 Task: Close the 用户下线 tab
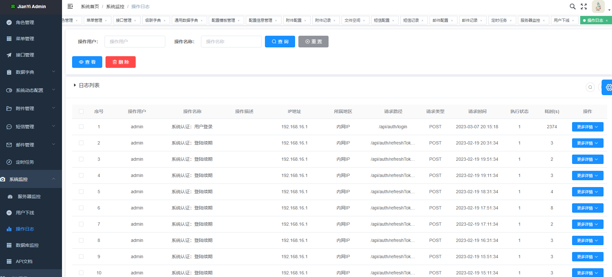[573, 20]
